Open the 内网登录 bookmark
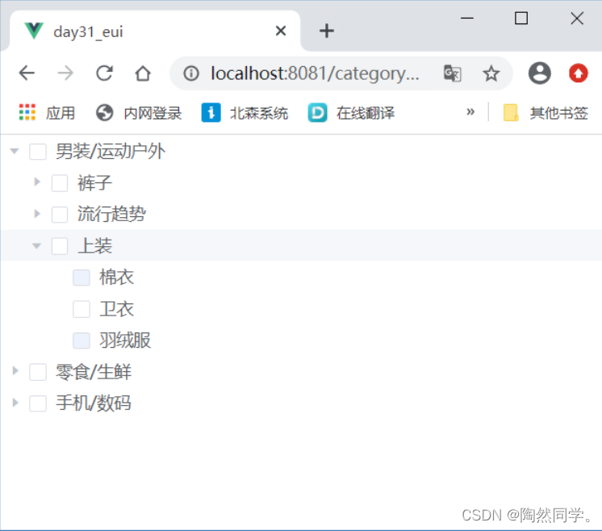602x531 pixels. coord(138,113)
